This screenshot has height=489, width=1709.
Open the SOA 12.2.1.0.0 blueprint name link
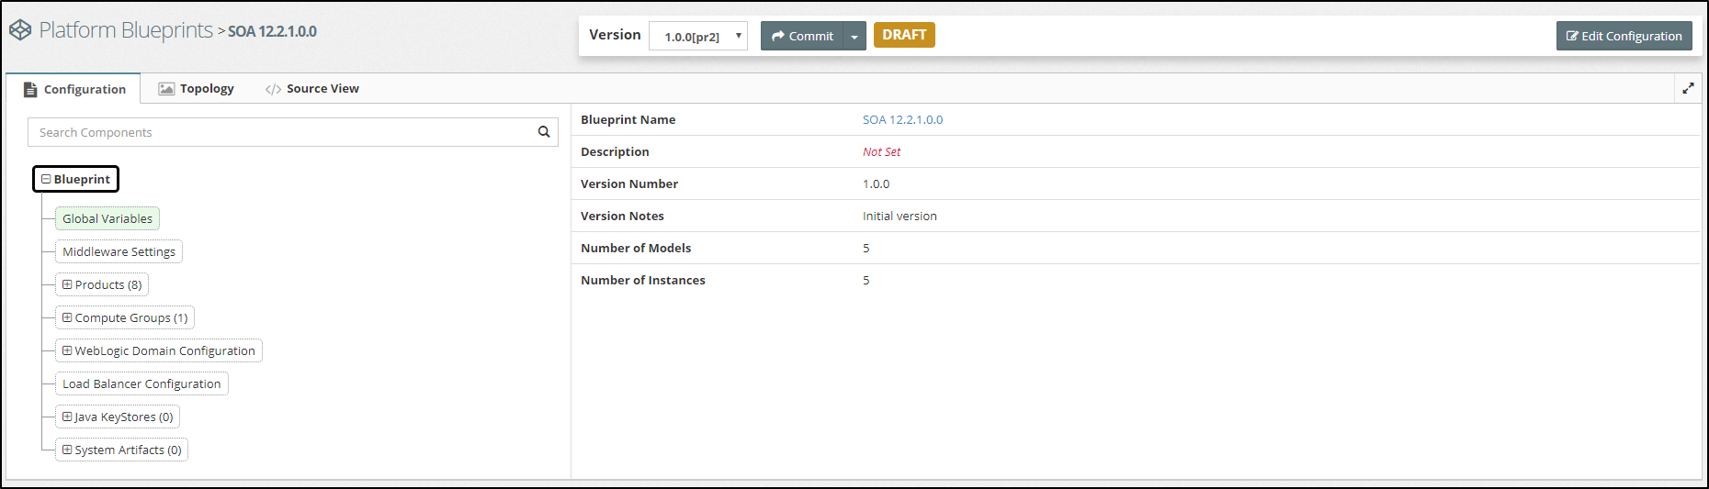(x=902, y=119)
